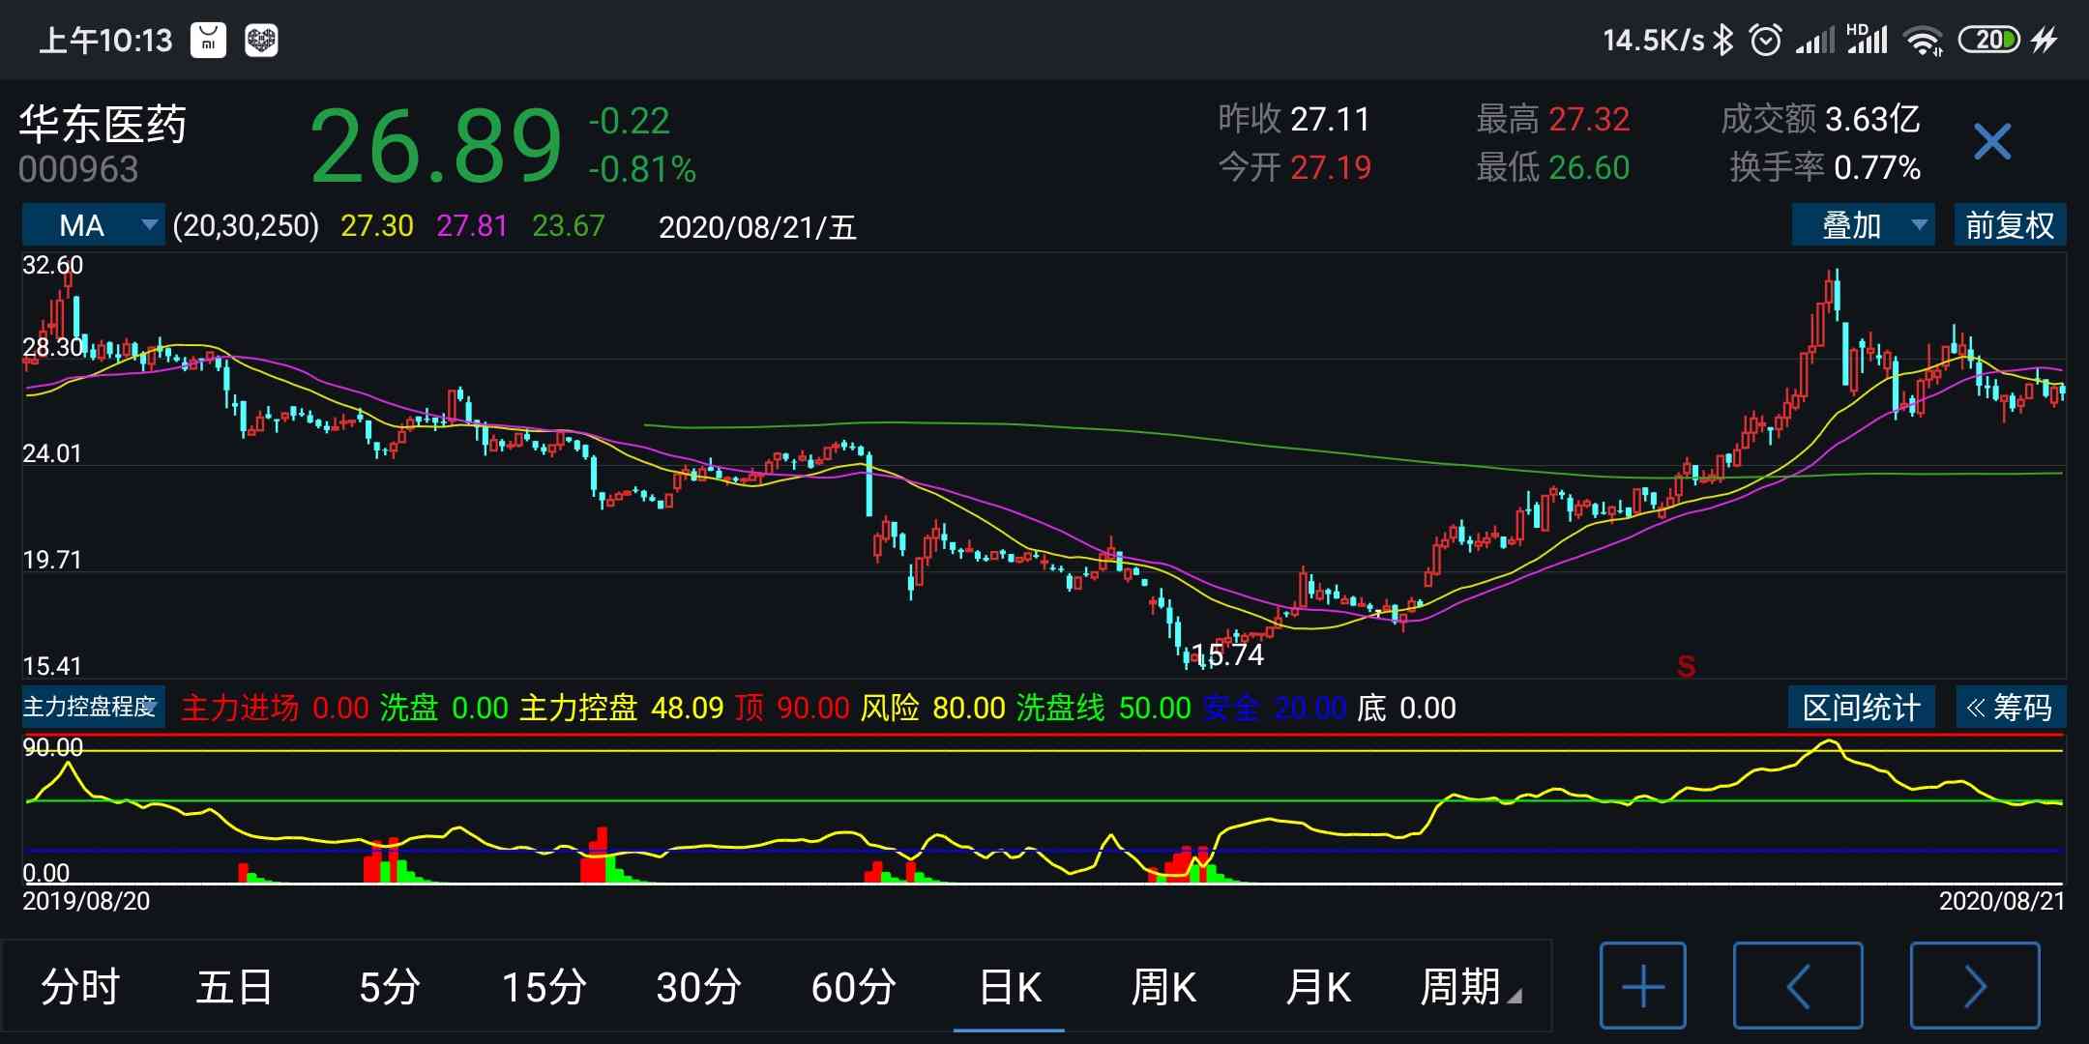Tap the Wi-Fi signal icon in the status bar
2089x1044 pixels.
tap(1923, 40)
